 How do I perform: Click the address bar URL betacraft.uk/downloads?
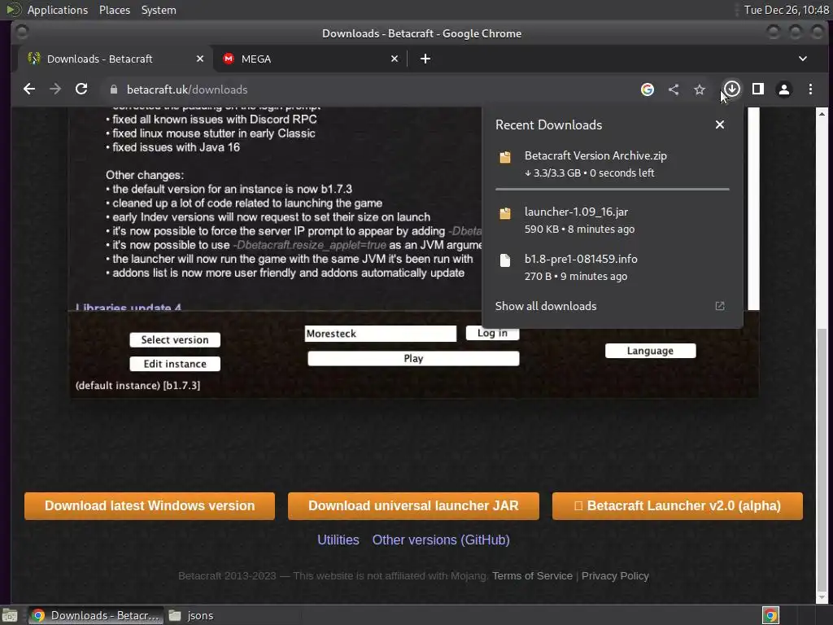pyautogui.click(x=187, y=90)
